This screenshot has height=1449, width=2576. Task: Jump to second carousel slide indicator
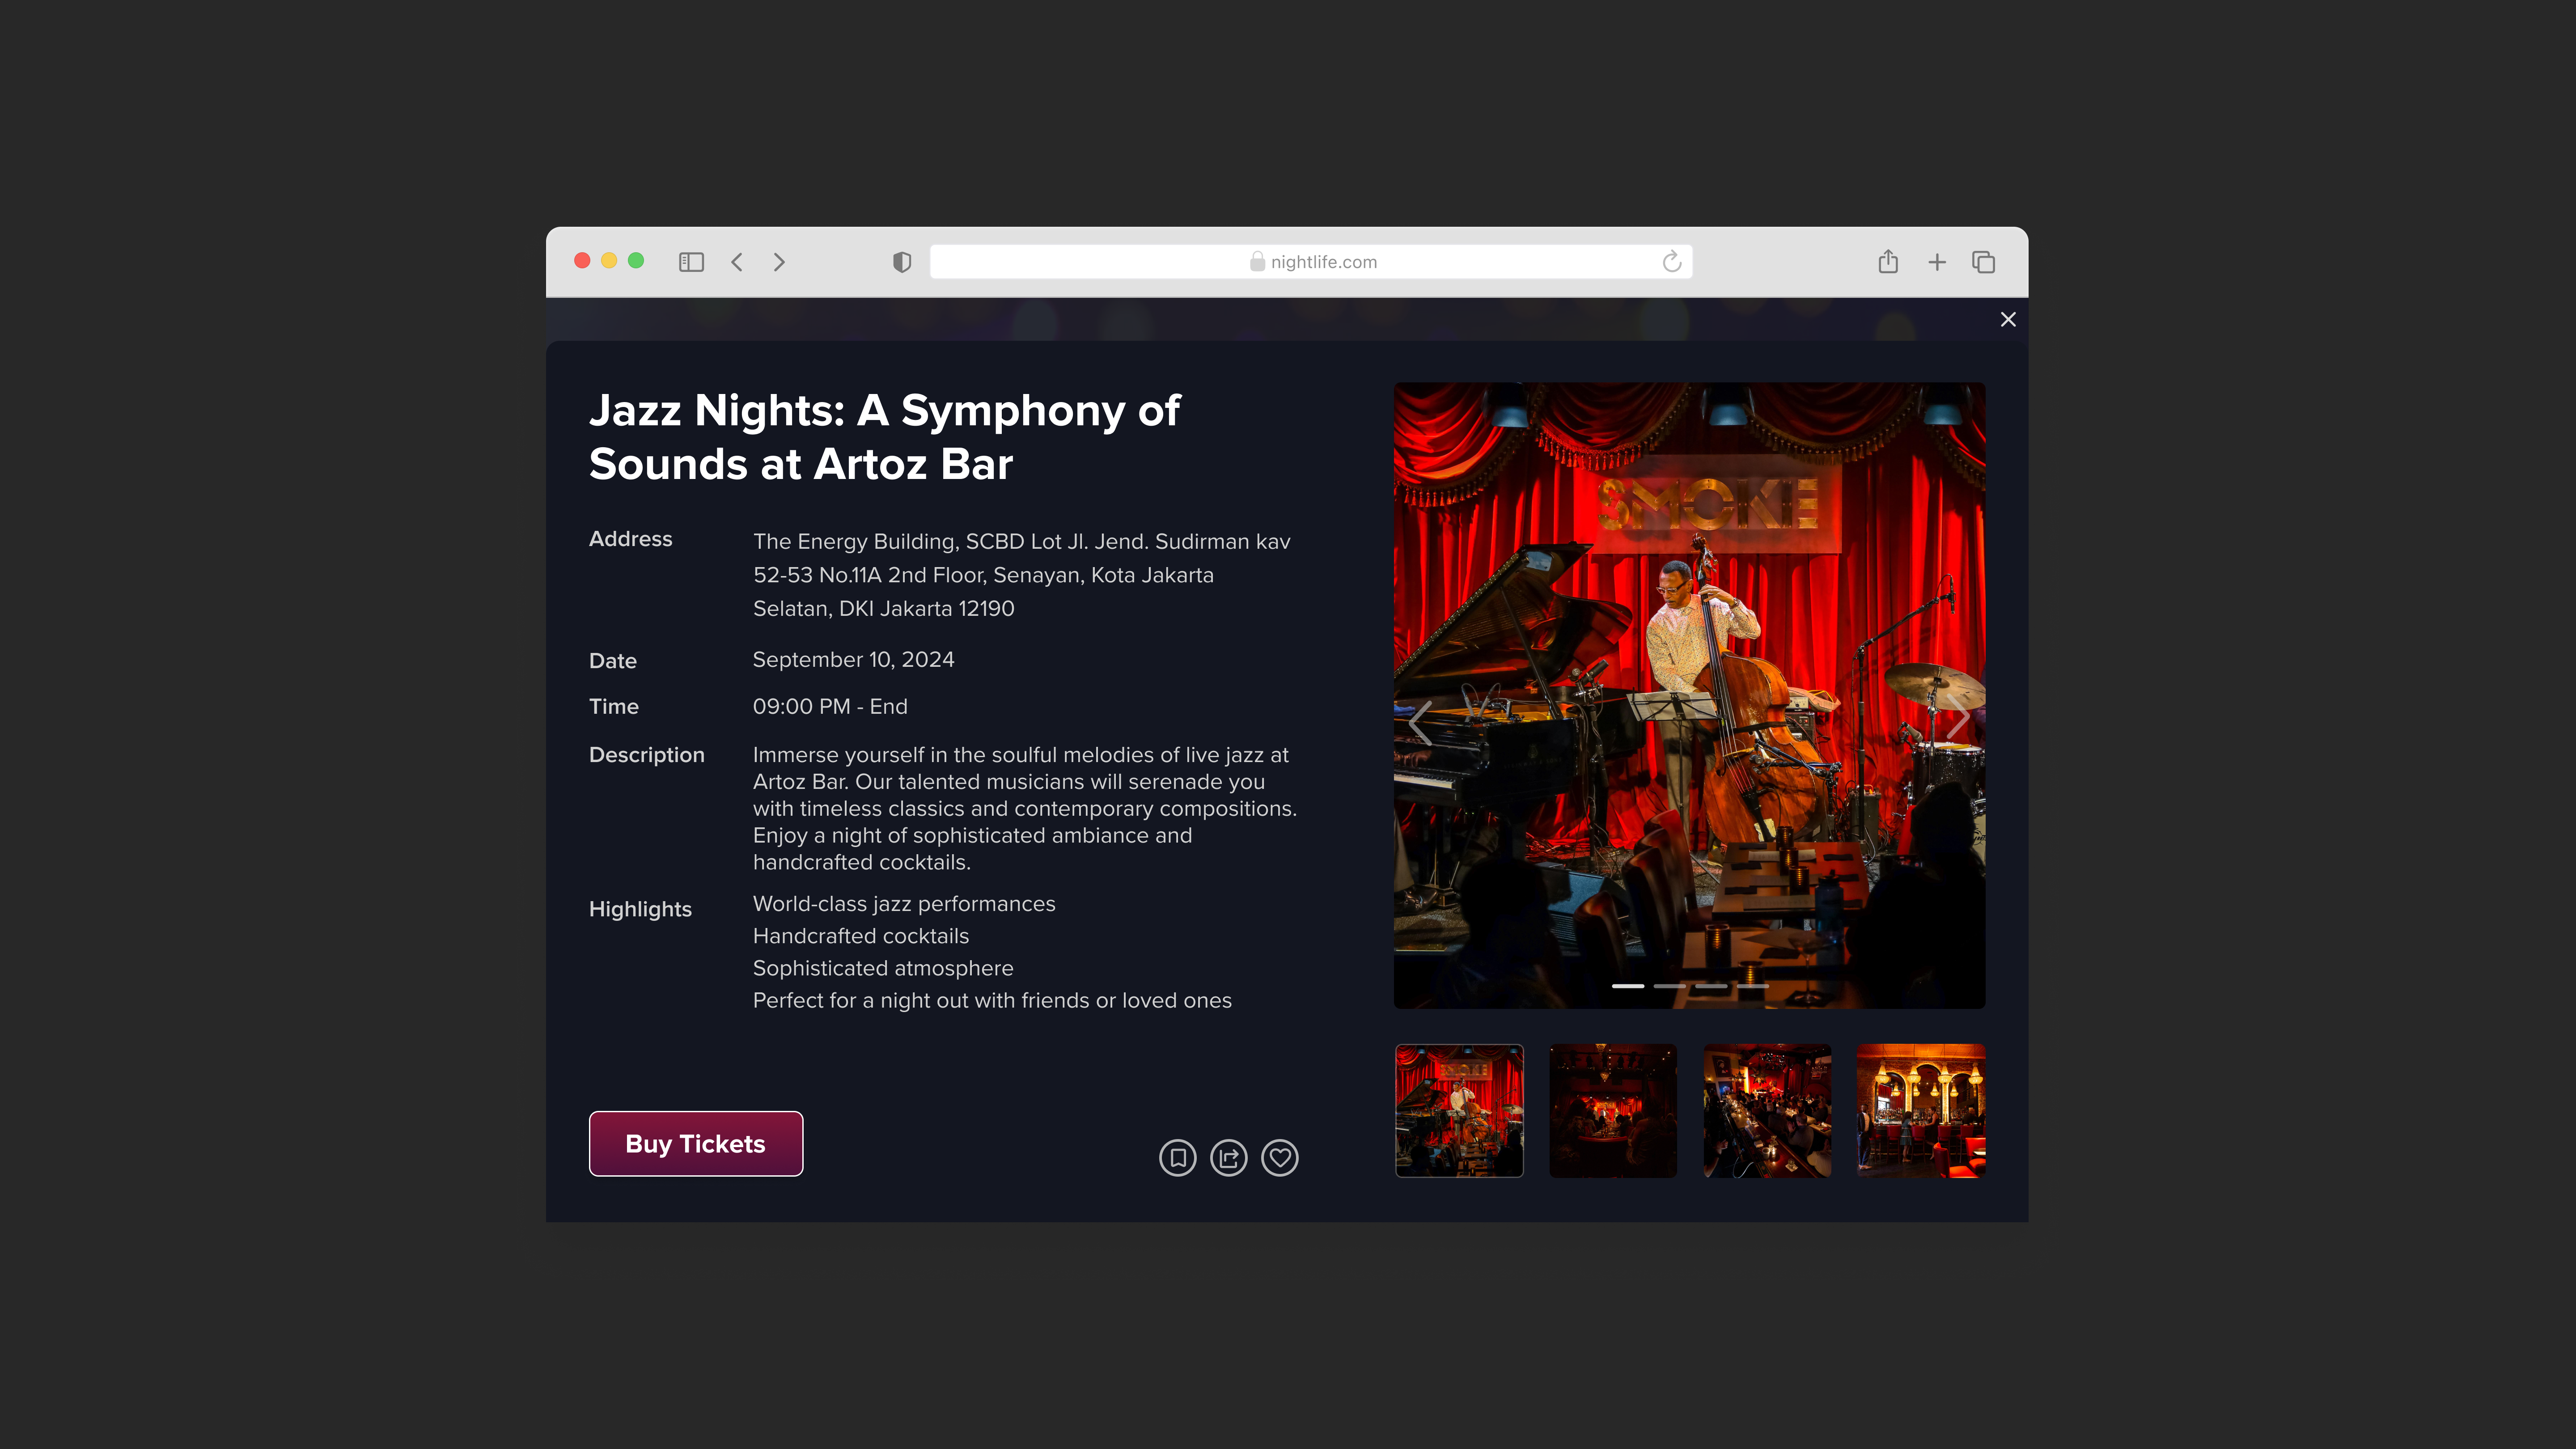click(1669, 986)
